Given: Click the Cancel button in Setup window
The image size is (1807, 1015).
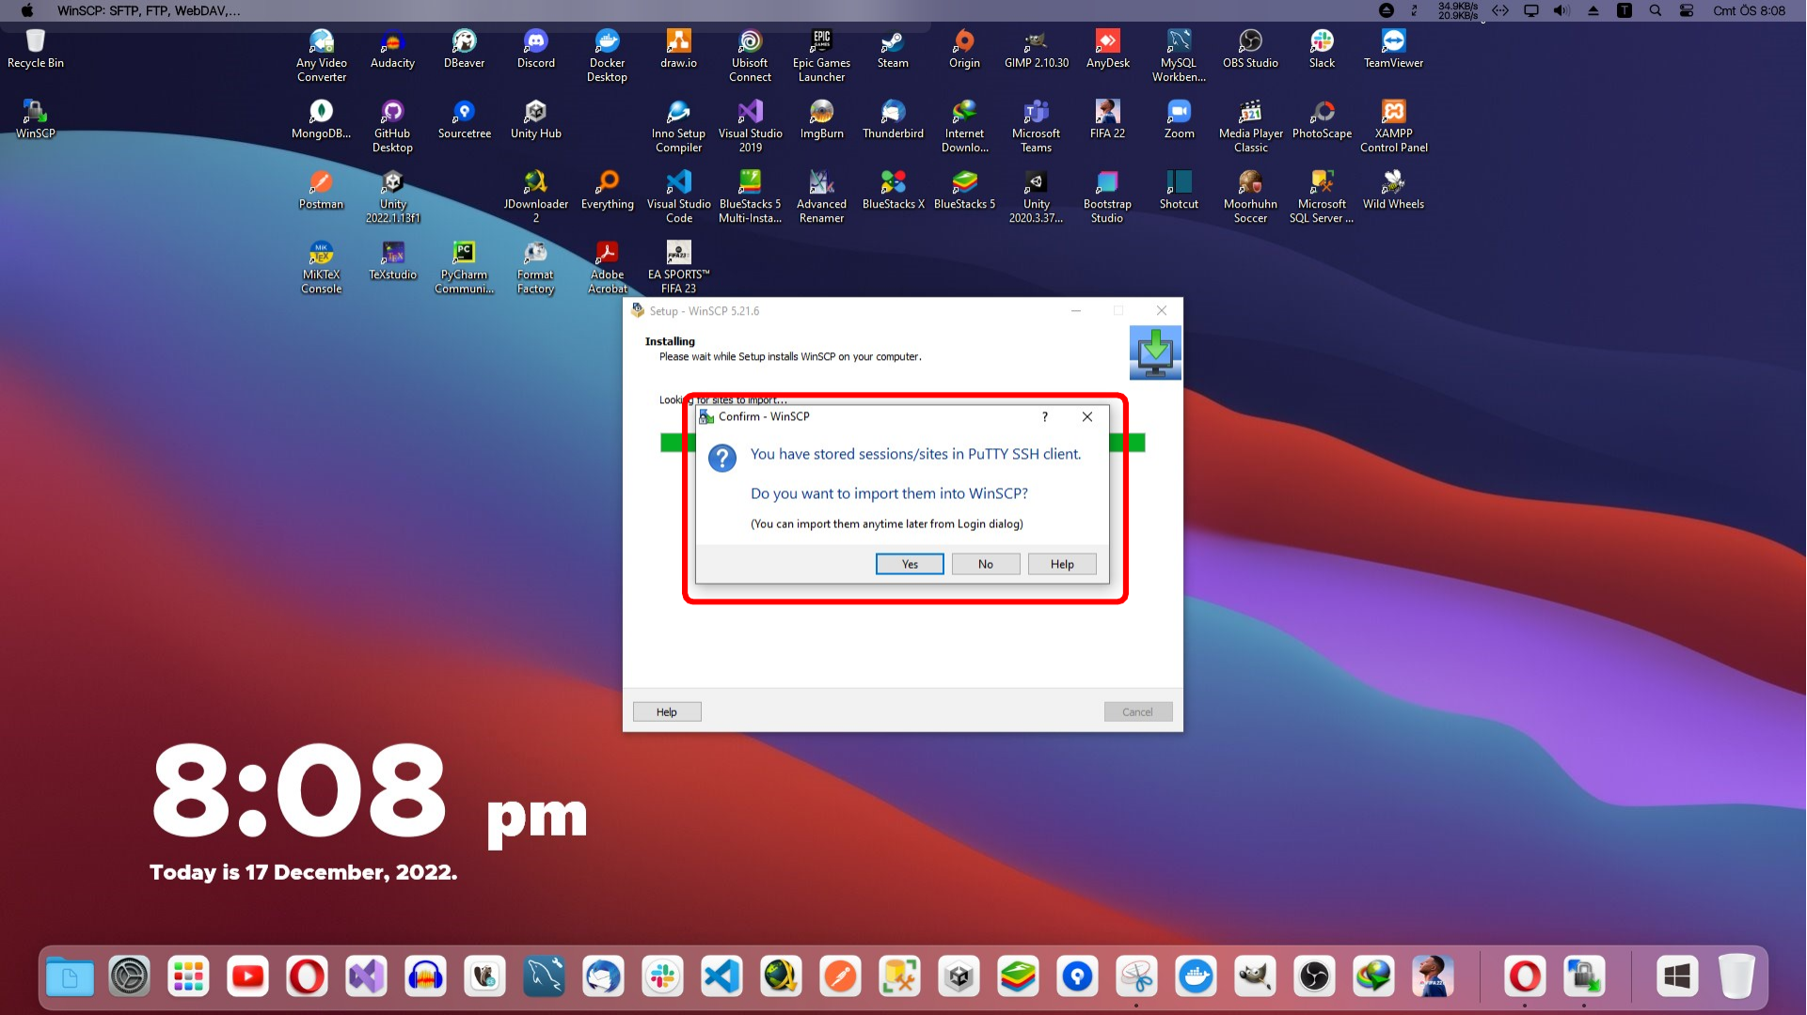Looking at the screenshot, I should point(1138,712).
